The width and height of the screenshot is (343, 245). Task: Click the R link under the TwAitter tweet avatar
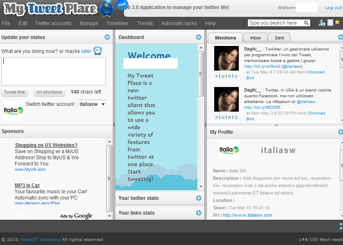229,77
